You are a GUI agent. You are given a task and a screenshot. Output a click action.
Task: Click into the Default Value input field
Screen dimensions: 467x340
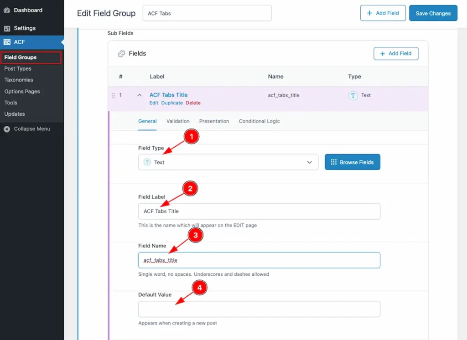point(259,309)
